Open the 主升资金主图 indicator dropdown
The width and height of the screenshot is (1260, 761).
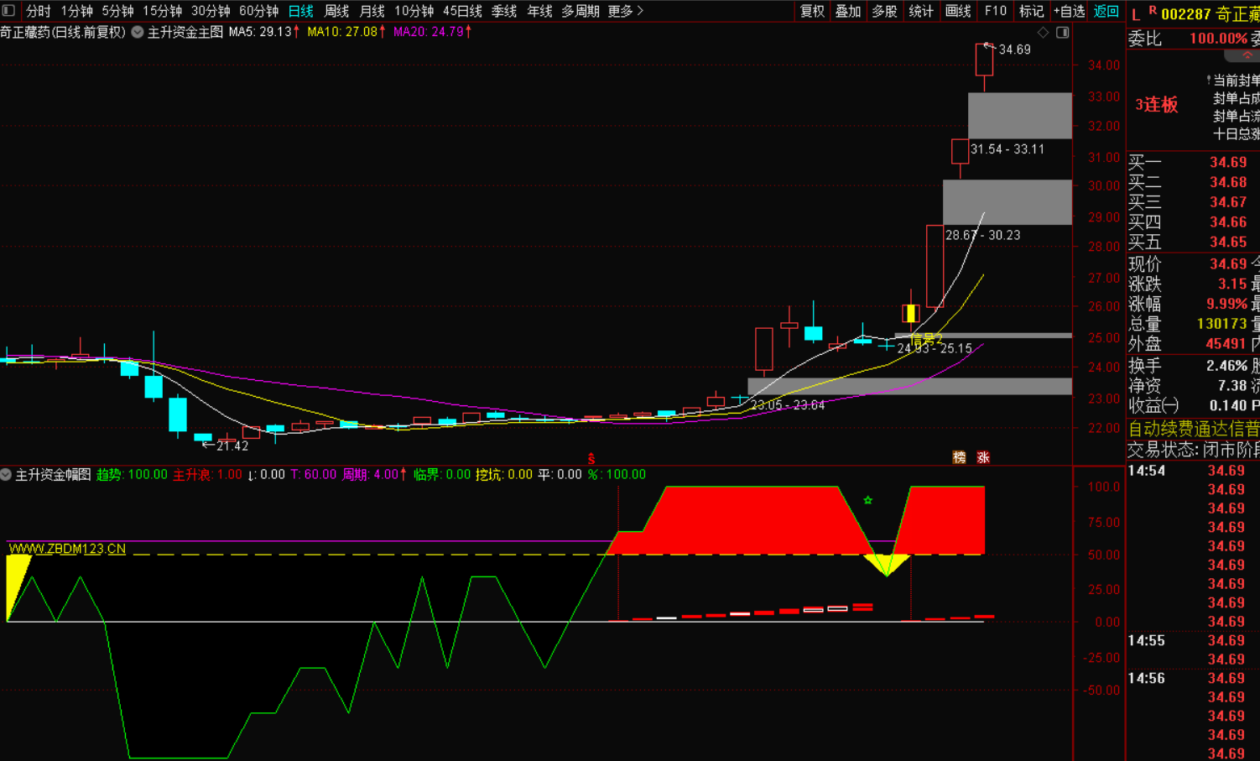click(138, 32)
